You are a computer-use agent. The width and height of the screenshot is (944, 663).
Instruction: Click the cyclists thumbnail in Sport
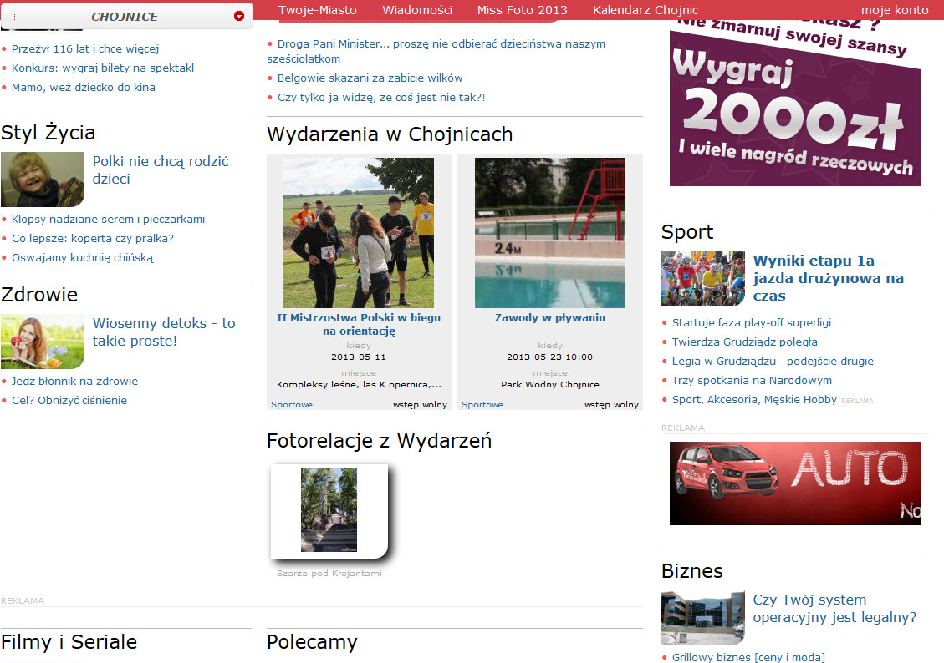click(702, 279)
